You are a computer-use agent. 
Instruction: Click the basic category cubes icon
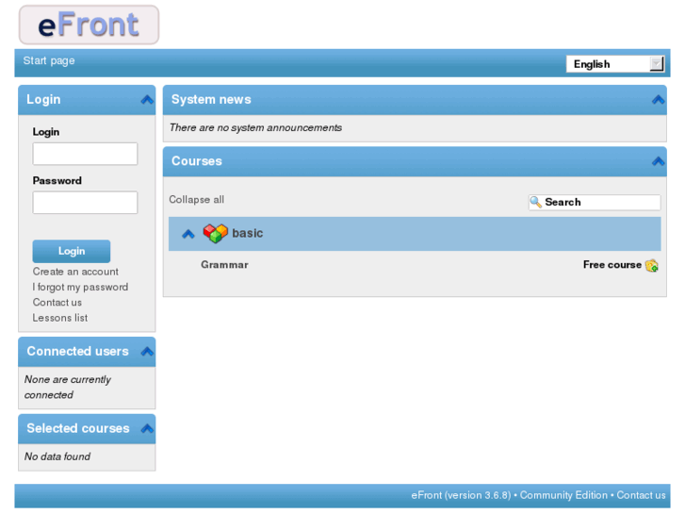point(216,233)
